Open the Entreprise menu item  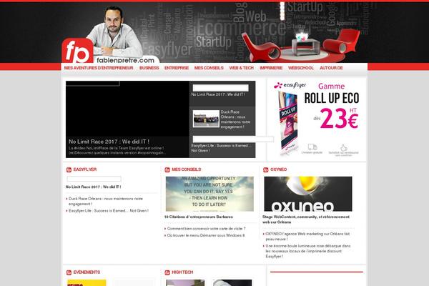click(177, 68)
